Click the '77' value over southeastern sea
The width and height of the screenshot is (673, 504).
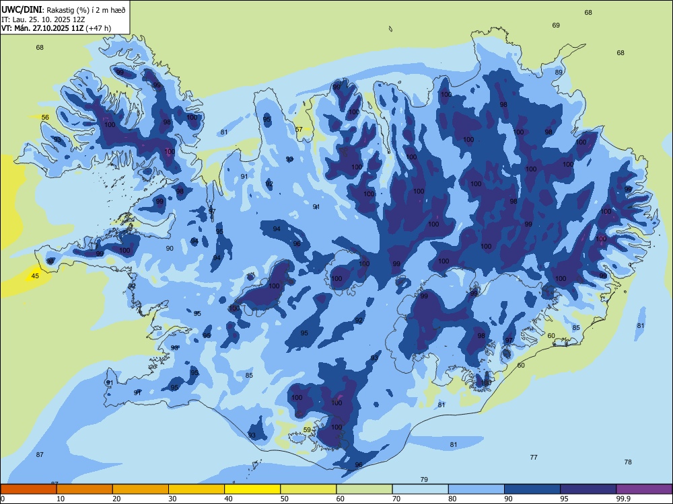(x=534, y=457)
